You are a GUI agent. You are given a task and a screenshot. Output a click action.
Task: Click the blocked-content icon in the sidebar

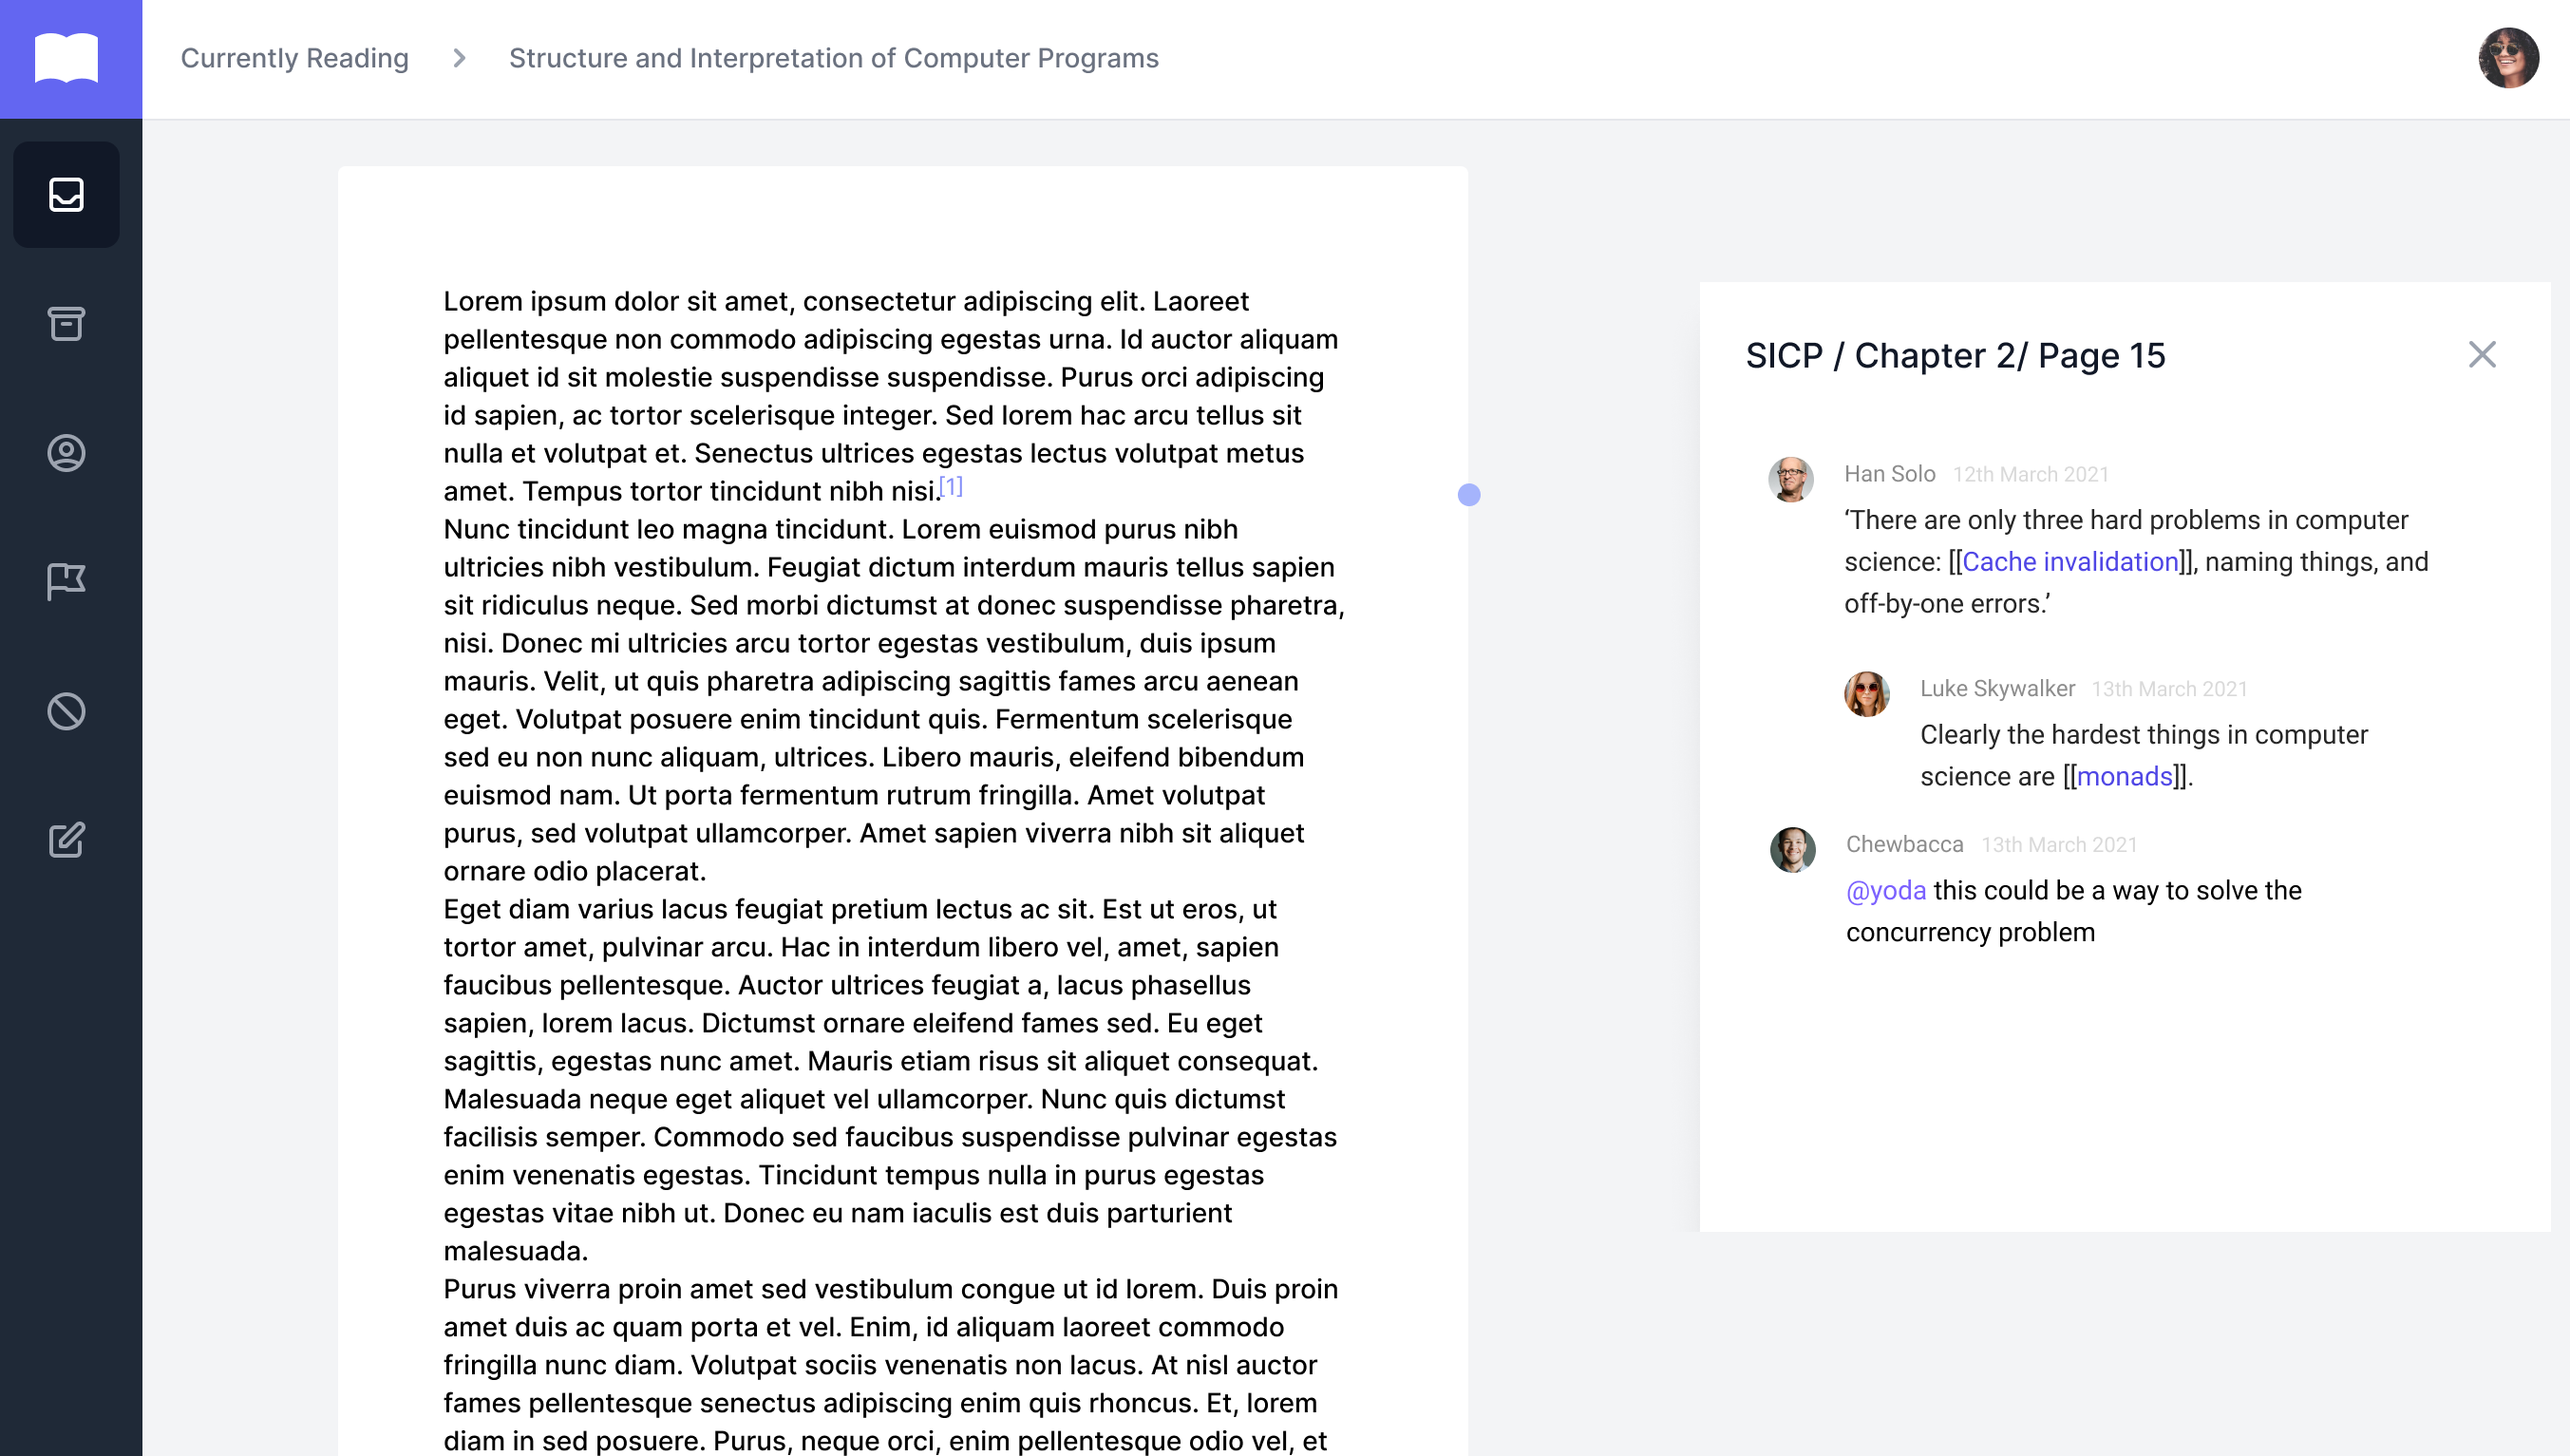tap(66, 711)
